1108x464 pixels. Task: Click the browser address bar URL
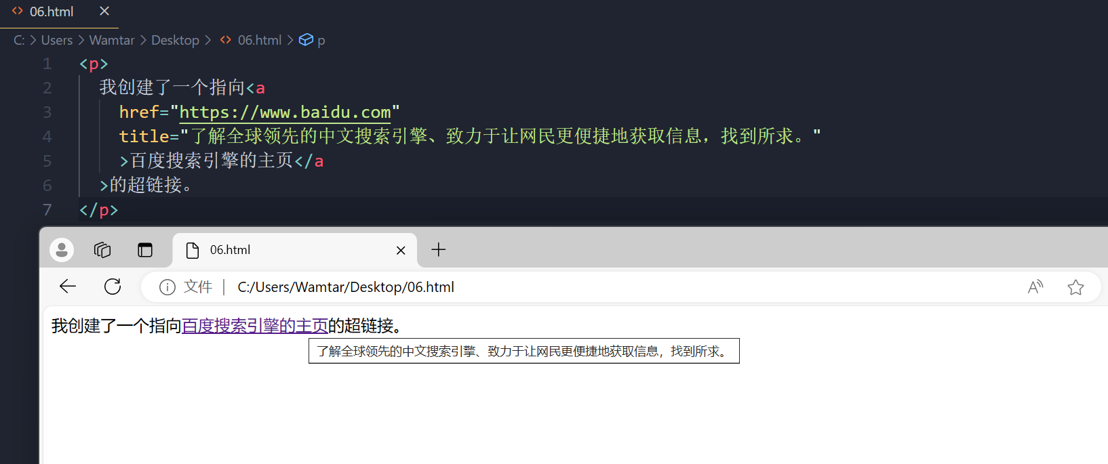[346, 287]
